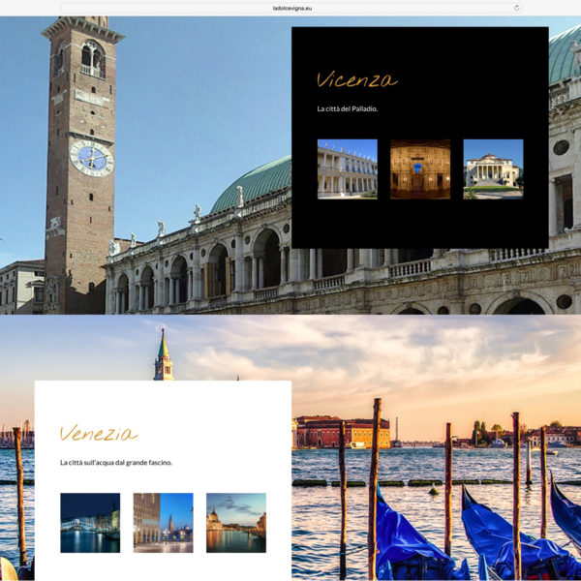This screenshot has height=581, width=581.
Task: Open the Doge's Palace square thumbnail
Action: (x=163, y=523)
